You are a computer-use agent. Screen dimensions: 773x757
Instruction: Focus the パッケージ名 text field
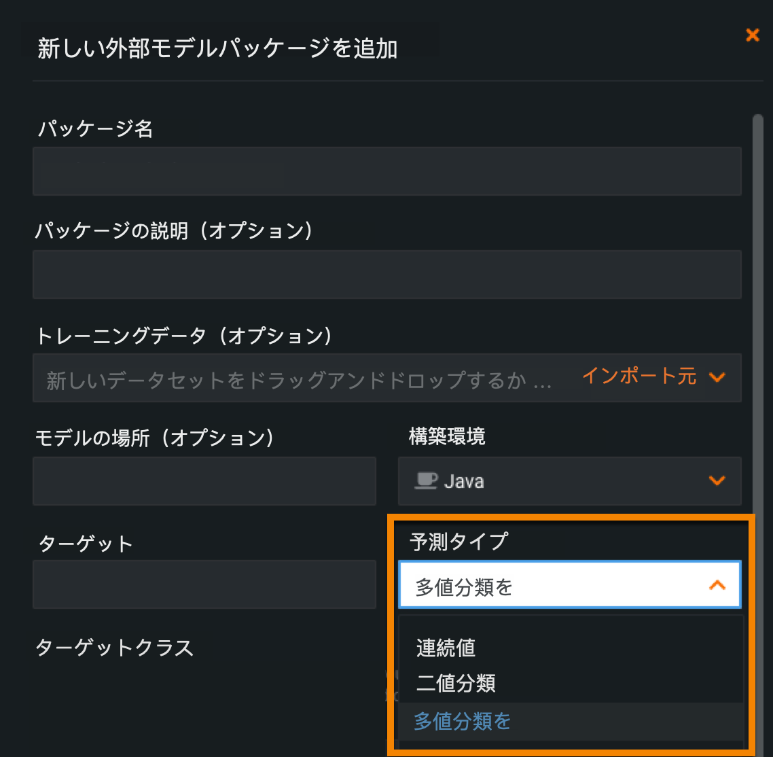tap(386, 171)
